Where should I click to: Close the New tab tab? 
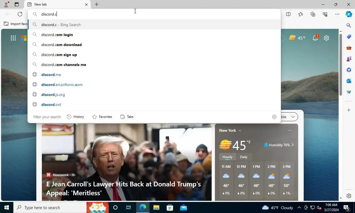pos(86,4)
